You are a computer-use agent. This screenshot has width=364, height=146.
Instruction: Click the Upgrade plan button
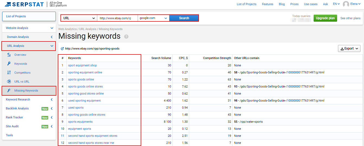325,18
